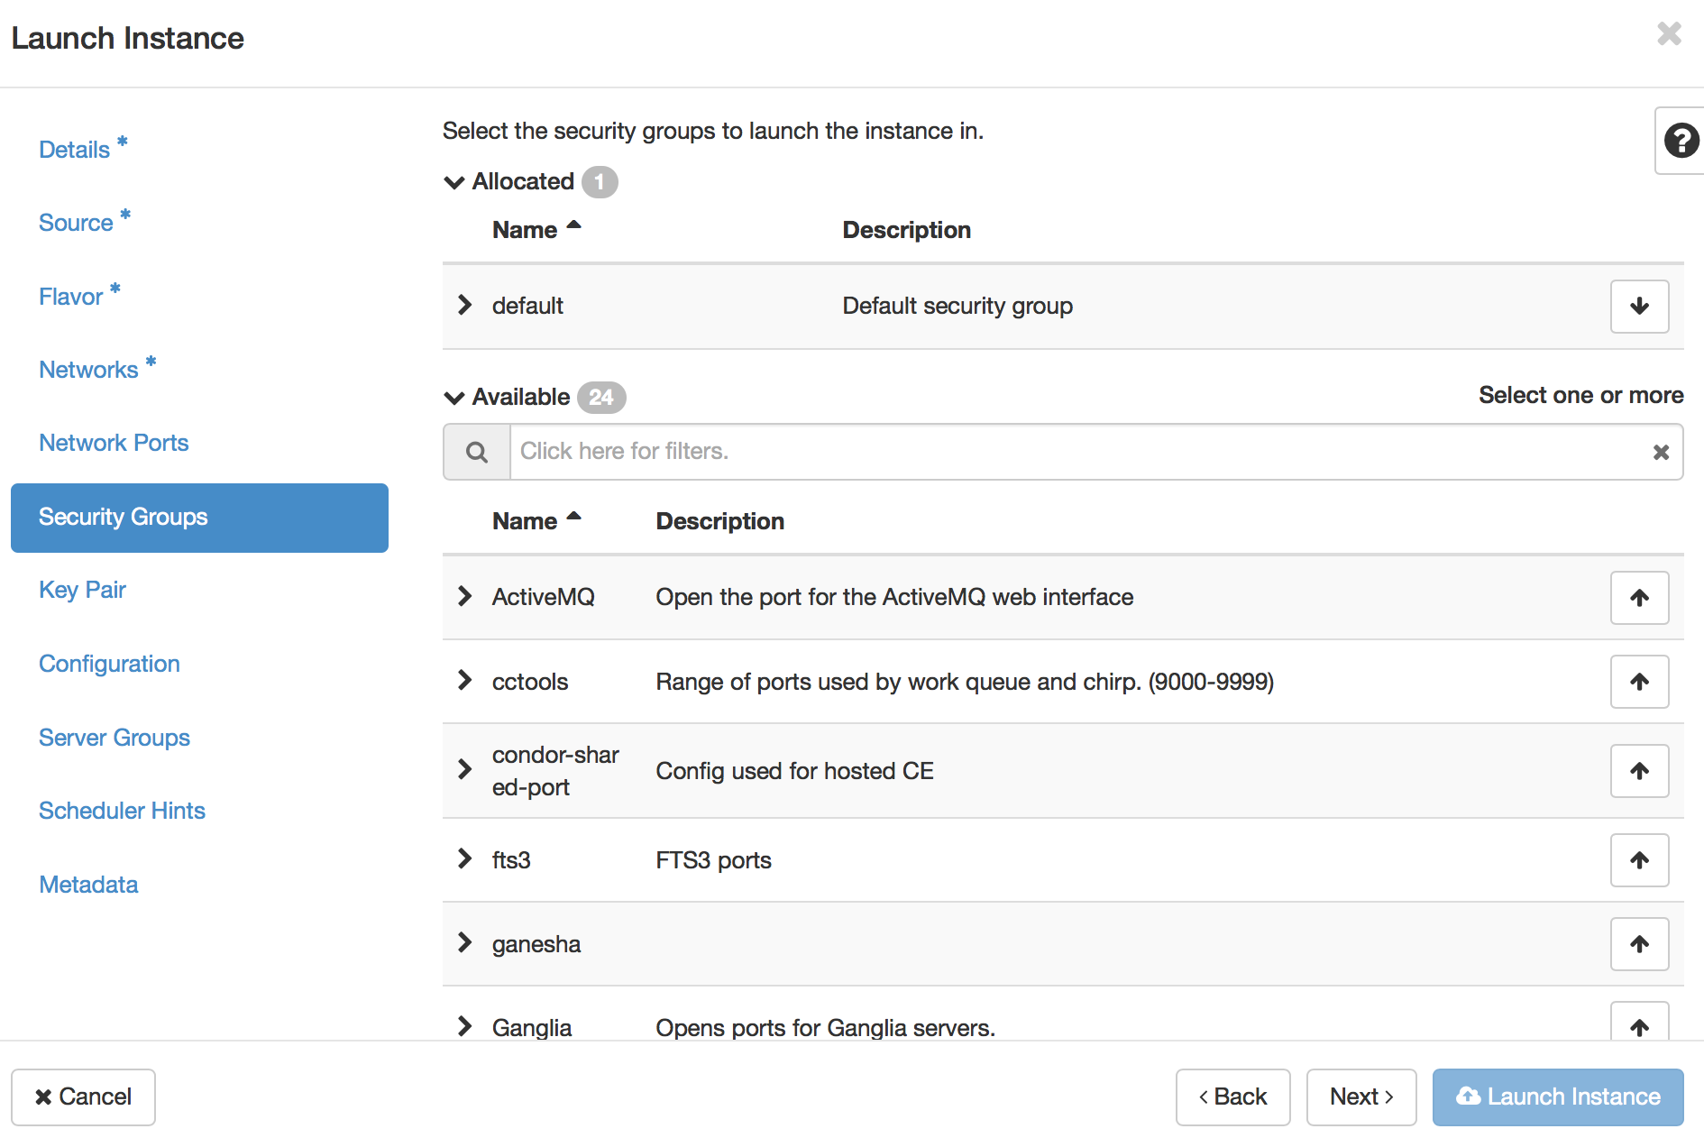Open the help question mark icon
Image resolution: width=1704 pixels, height=1138 pixels.
click(1681, 141)
